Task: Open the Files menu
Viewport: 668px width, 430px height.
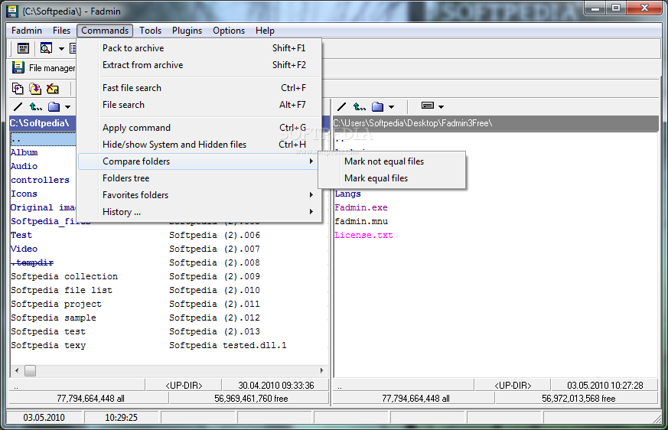Action: point(61,31)
